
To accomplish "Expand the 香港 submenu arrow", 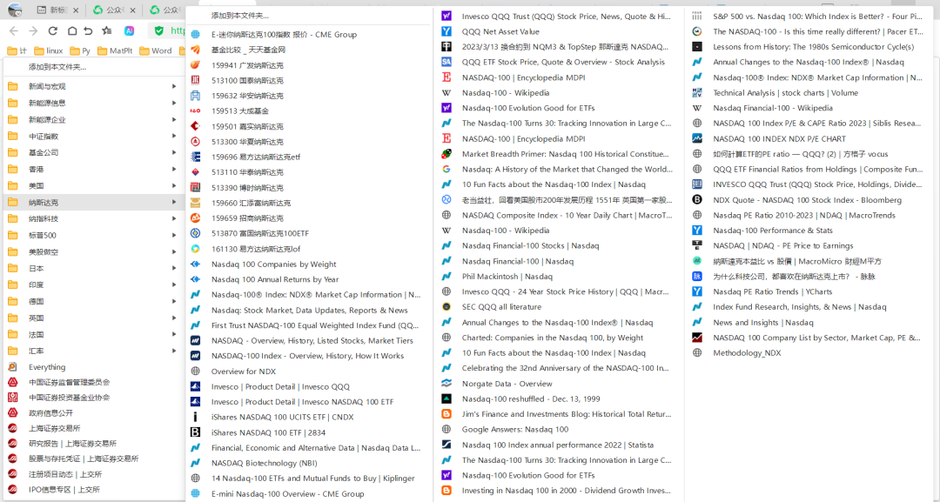I will (174, 169).
